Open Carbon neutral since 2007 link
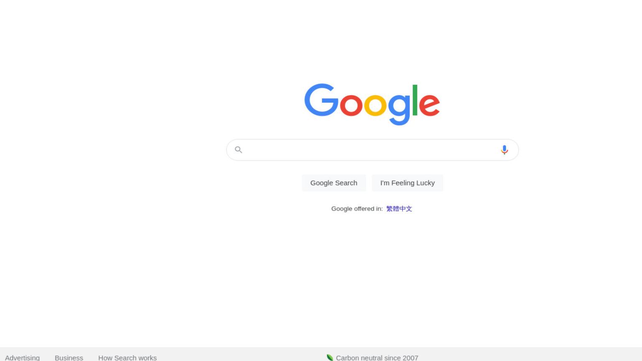 click(x=377, y=358)
